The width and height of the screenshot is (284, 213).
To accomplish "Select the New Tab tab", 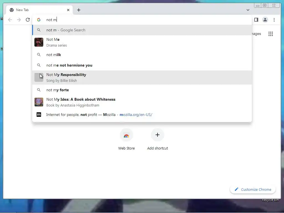I will pos(39,10).
